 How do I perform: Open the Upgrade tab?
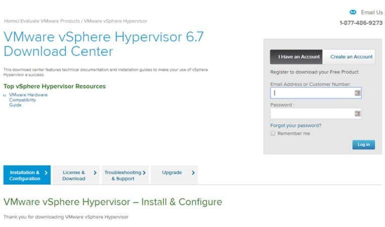point(174,175)
